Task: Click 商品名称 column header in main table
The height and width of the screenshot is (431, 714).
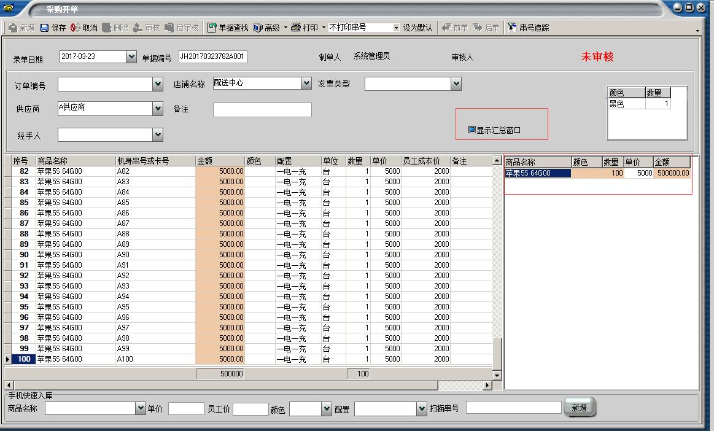Action: pos(76,161)
